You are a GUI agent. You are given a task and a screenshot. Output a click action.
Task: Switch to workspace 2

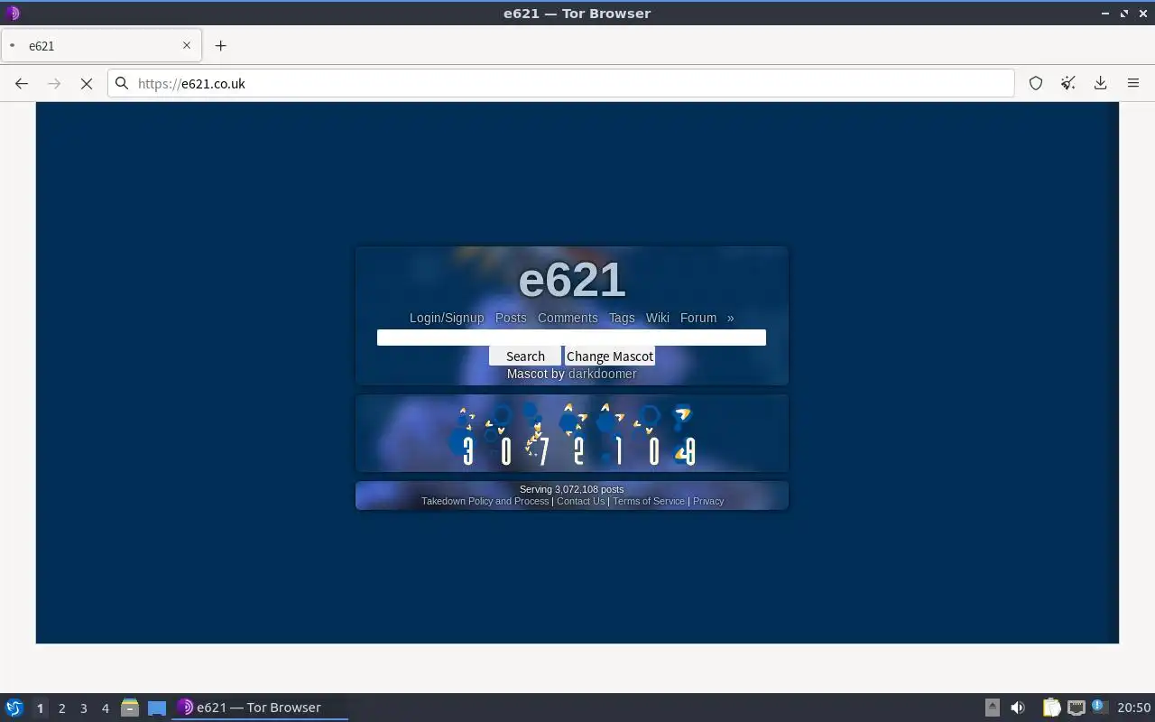click(x=61, y=708)
